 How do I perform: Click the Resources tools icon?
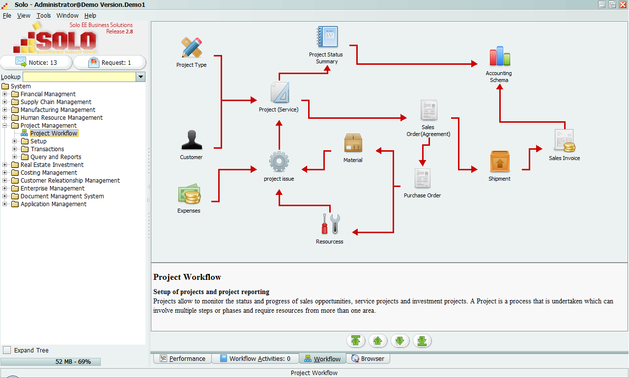(x=330, y=224)
